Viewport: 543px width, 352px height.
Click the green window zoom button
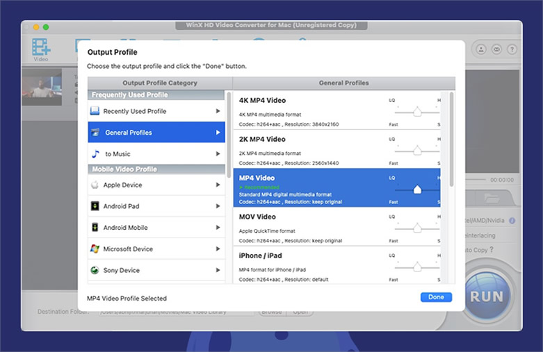[x=46, y=27]
